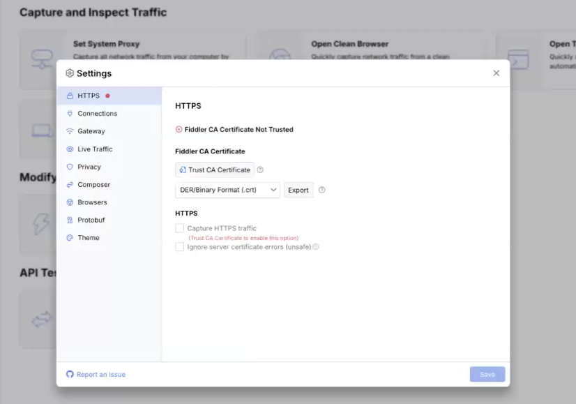Click the API test arrows icon in background
Viewport: 576px width, 404px height.
(x=42, y=320)
